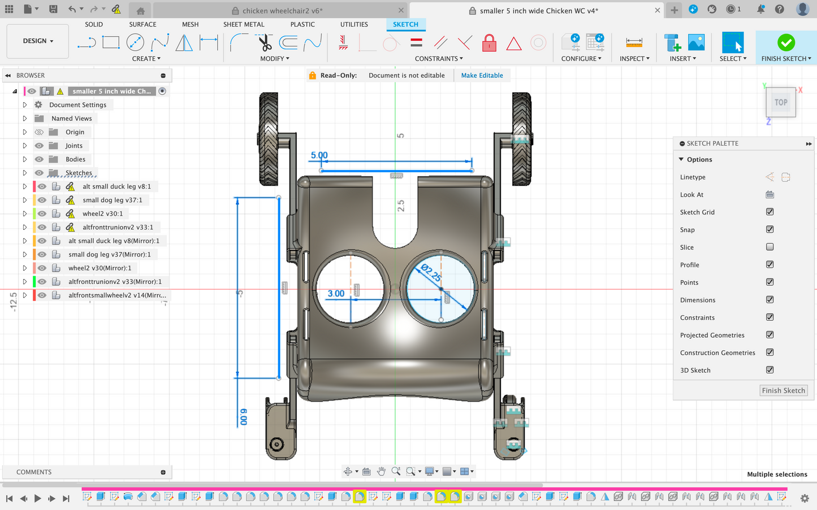
Task: Open the DESIGN workspace dropdown
Action: (38, 41)
